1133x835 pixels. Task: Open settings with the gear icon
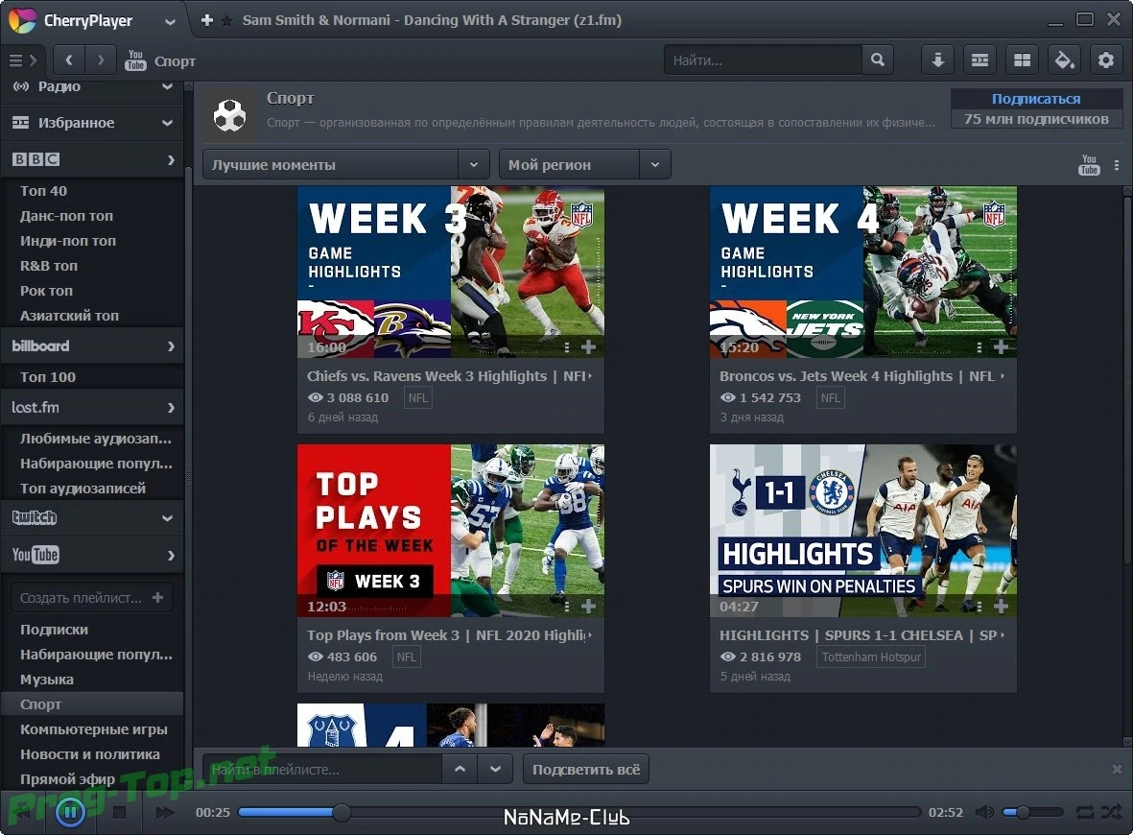(x=1106, y=60)
